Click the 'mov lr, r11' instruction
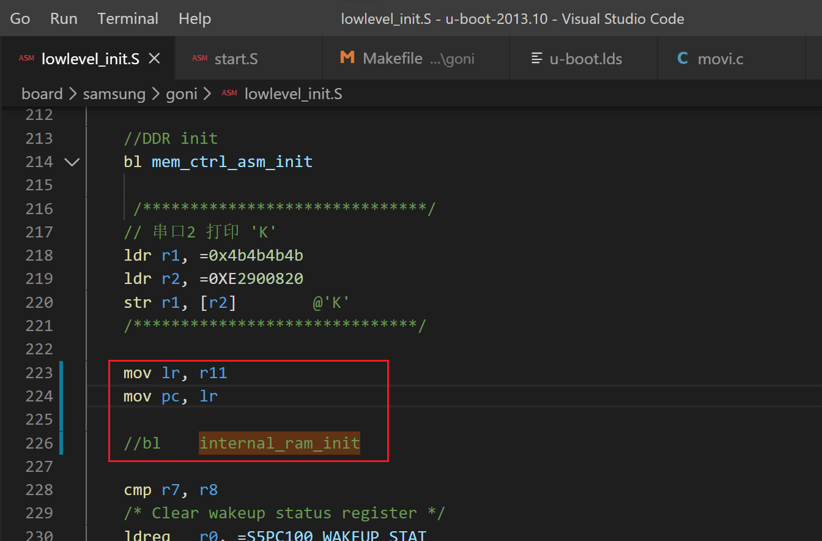 176,373
